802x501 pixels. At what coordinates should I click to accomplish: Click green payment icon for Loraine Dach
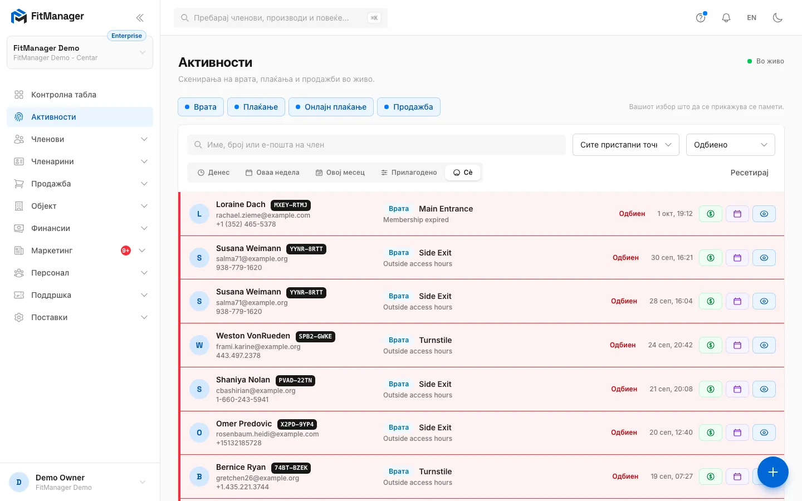(711, 214)
